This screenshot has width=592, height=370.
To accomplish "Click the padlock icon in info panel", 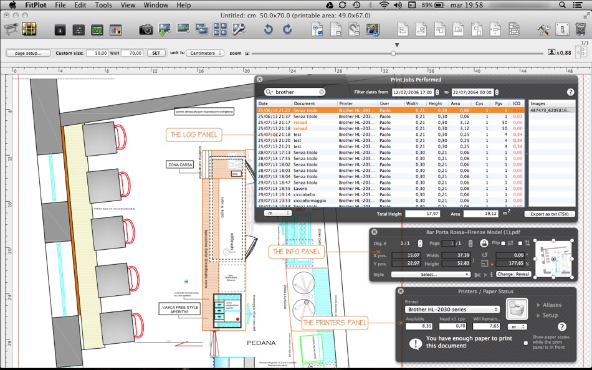I will [484, 243].
